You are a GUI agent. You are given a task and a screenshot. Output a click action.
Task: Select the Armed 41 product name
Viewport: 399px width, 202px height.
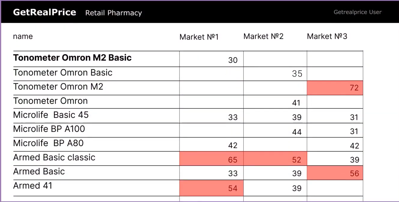(x=33, y=186)
